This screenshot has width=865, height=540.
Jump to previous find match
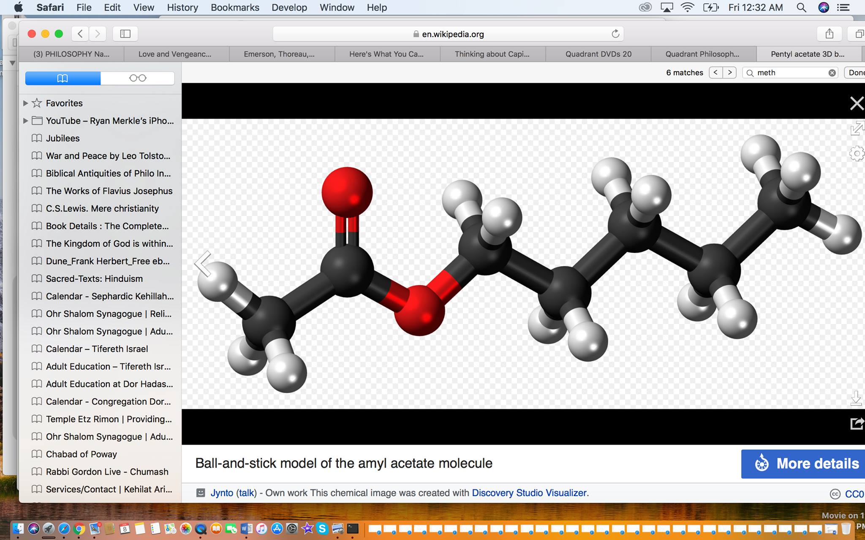tap(715, 73)
